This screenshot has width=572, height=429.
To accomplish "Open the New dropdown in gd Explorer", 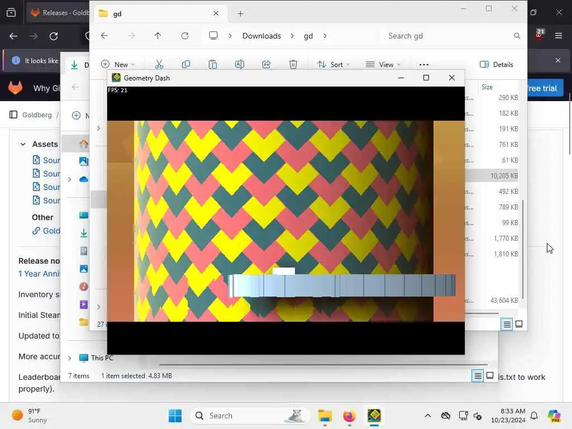I will click(x=118, y=65).
